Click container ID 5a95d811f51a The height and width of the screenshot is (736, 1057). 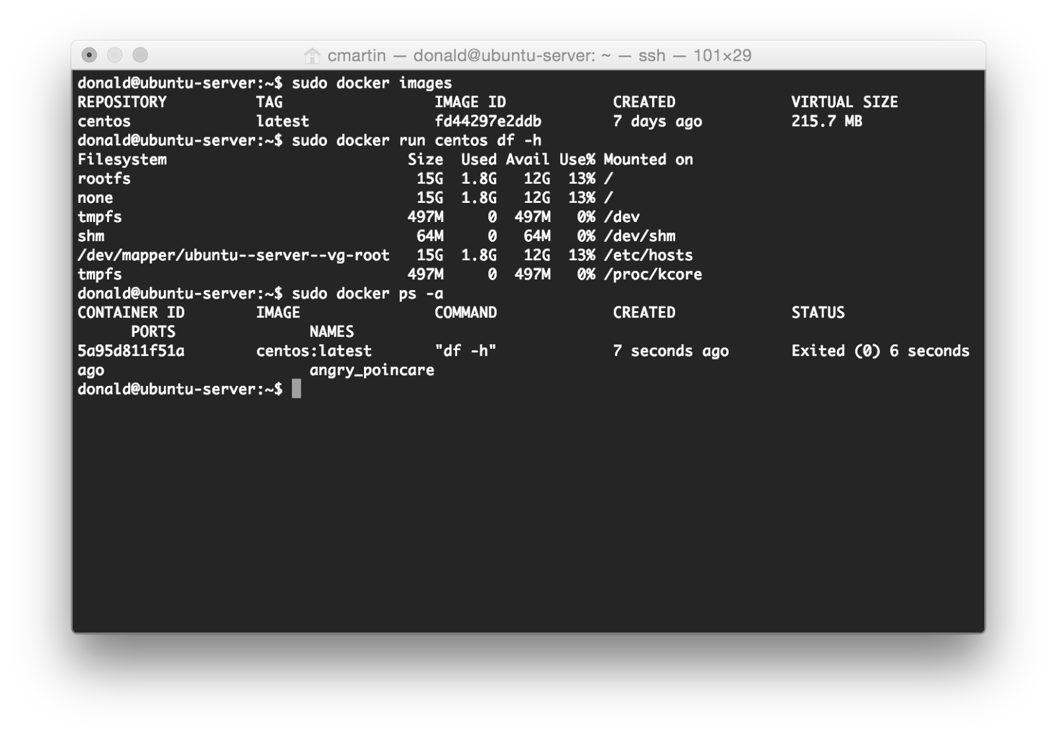tap(131, 351)
